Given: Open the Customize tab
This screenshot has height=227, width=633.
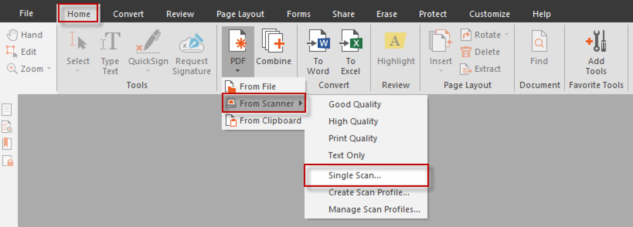Looking at the screenshot, I should pos(489,14).
